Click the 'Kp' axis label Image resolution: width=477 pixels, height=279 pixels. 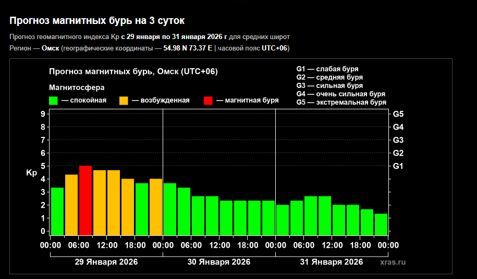pyautogui.click(x=32, y=173)
